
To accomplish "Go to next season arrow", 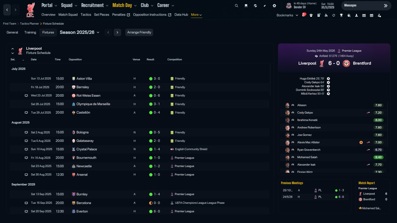I will [x=117, y=33].
